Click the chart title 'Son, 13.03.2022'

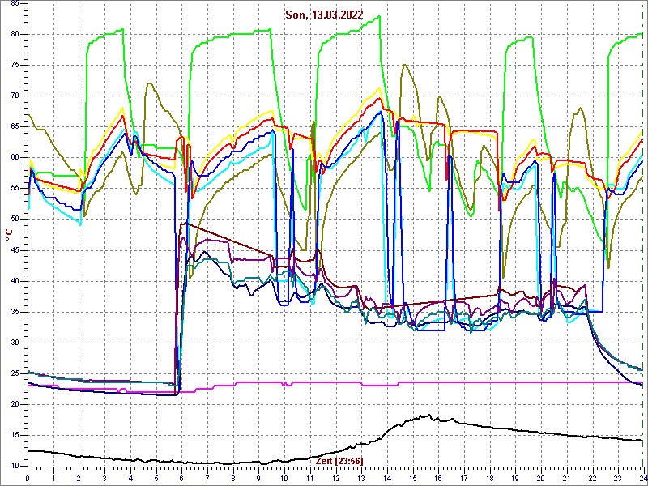click(323, 15)
